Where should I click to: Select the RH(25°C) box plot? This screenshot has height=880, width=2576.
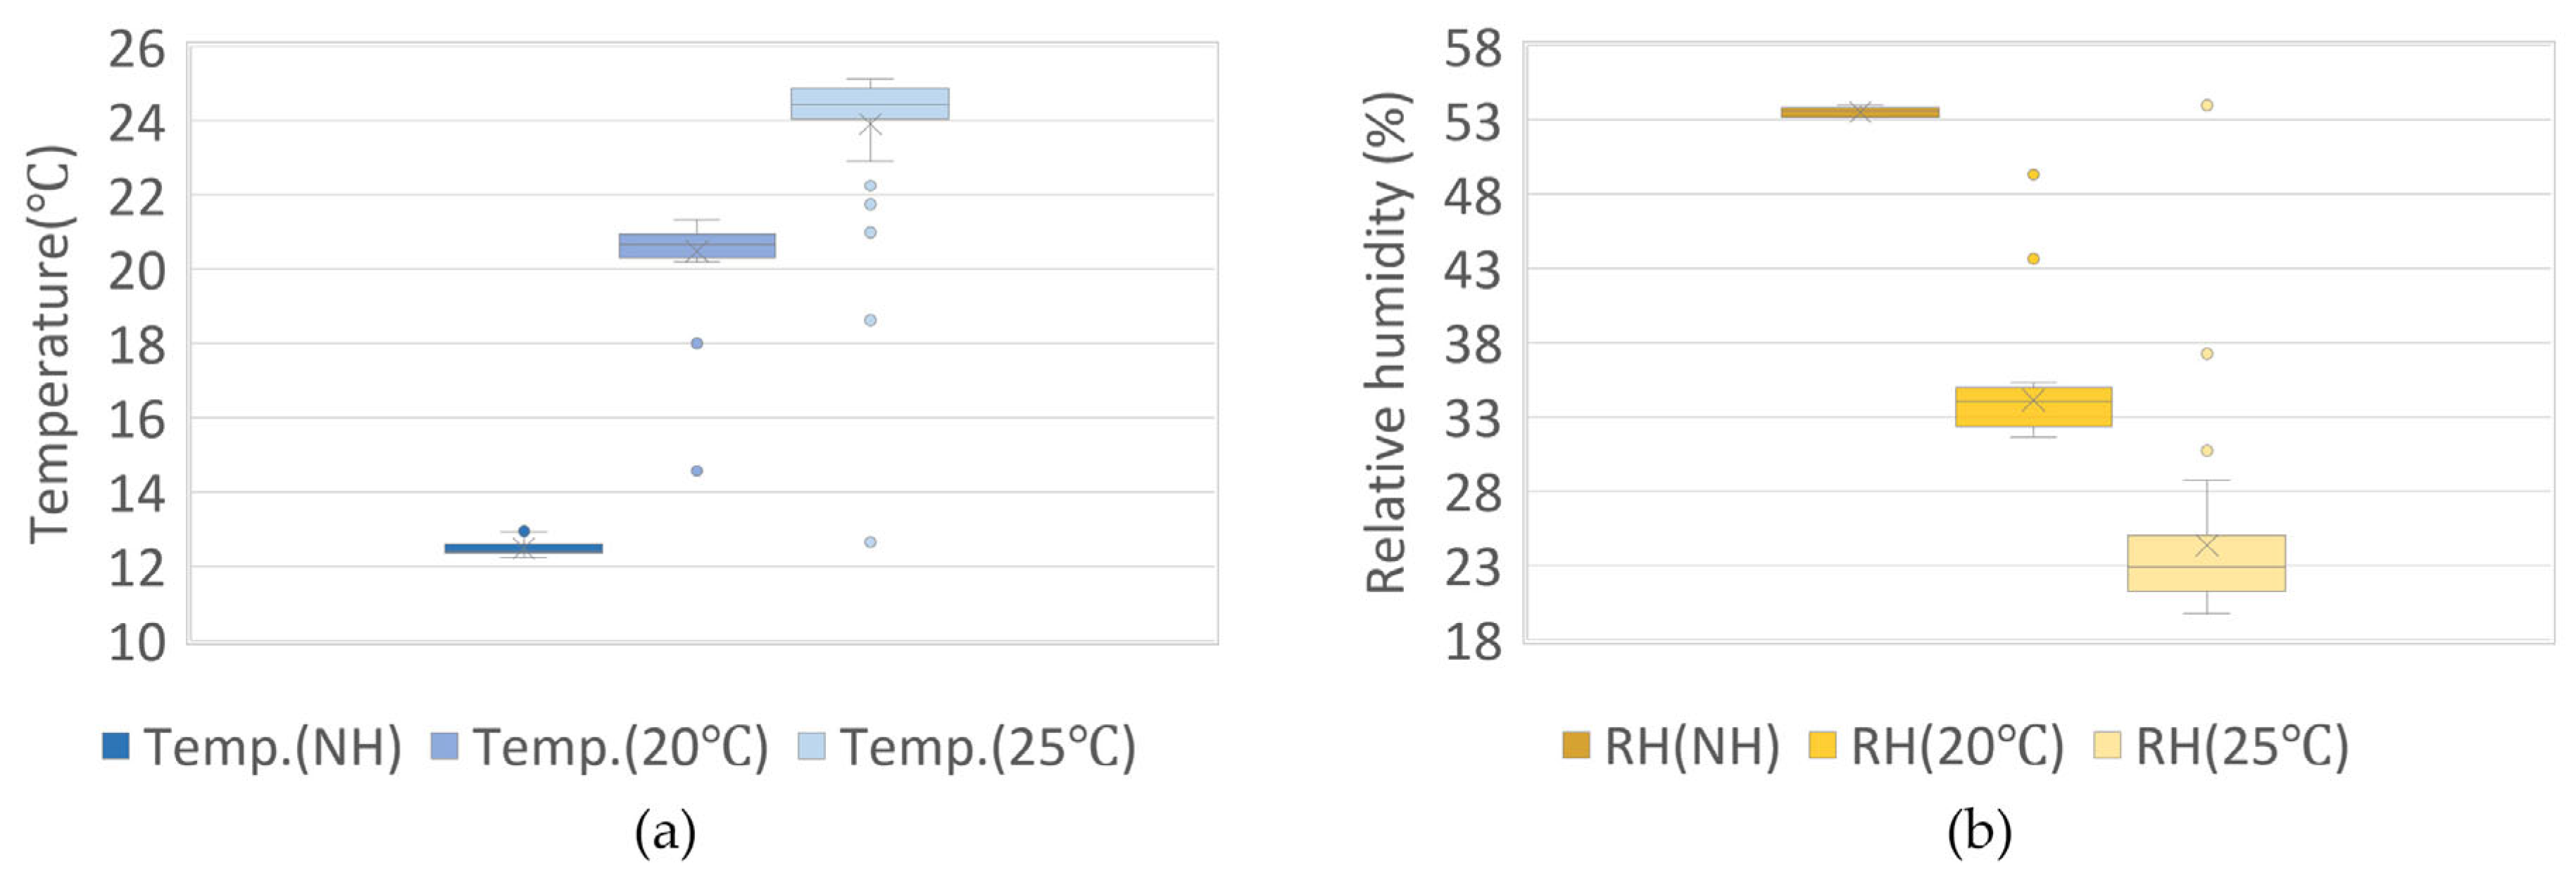click(x=2206, y=563)
